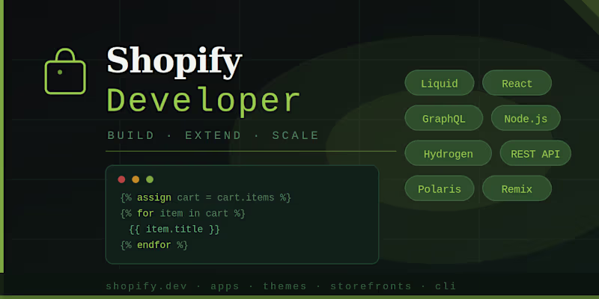Click the 'apps' footer word
This screenshot has height=299, width=599.
tap(225, 286)
